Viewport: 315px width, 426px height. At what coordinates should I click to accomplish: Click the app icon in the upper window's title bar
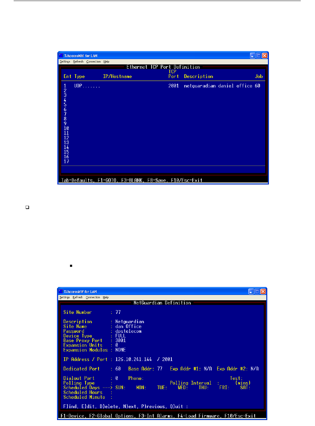61,56
